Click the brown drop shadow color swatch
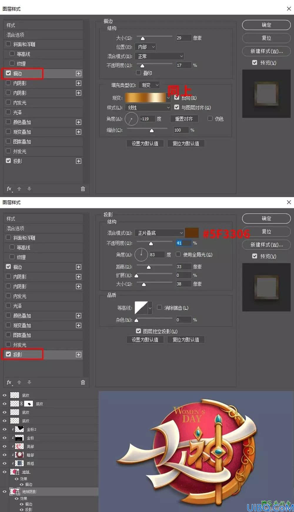Viewport: 294px width, 512px height. (x=192, y=233)
